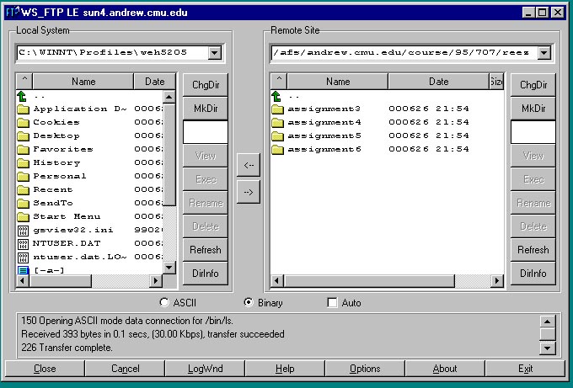Viewport: 573px width, 388px height.
Task: Click local list horizontal scroll left arrow
Action: (x=23, y=280)
